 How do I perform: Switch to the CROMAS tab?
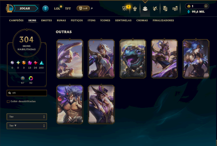pos(142,21)
